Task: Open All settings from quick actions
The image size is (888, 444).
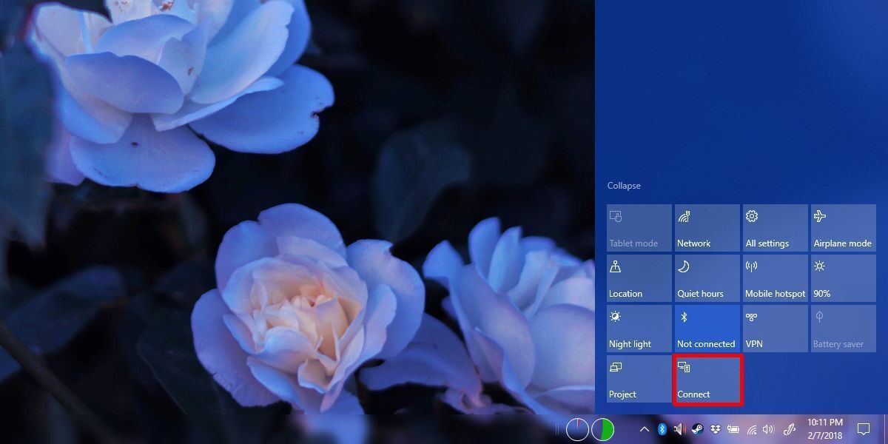Action: coord(775,227)
